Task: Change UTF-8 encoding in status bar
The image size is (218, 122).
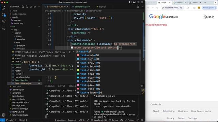Action: [82, 120]
